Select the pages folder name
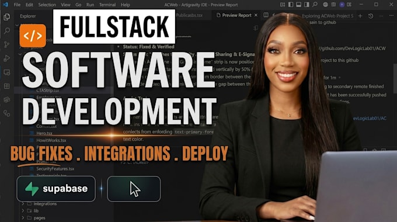This screenshot has width=397, height=222. point(39,218)
